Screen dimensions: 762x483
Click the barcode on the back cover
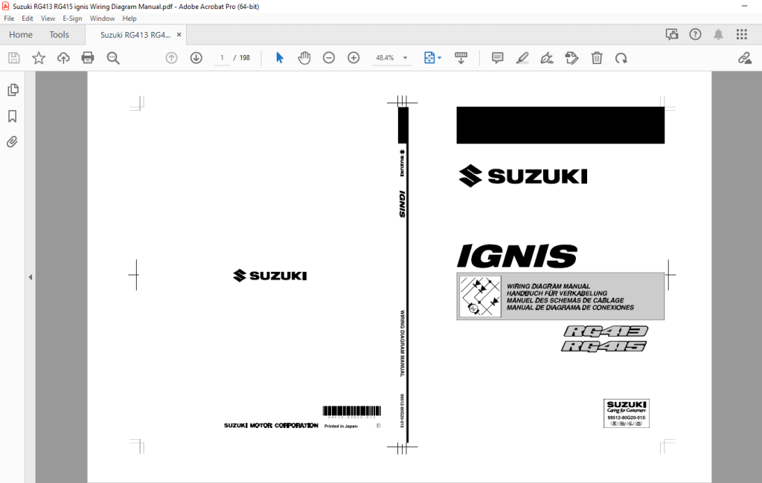352,411
